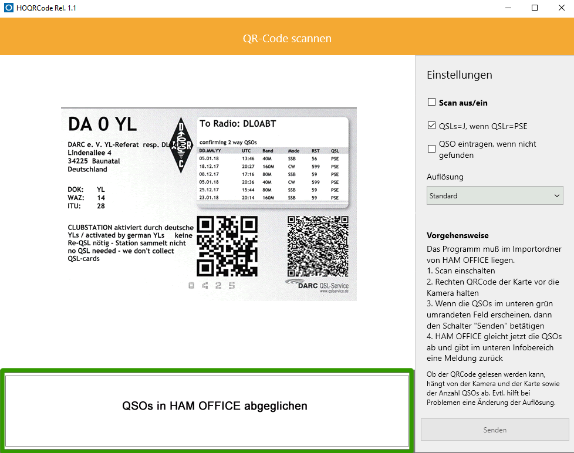The image size is (574, 453).
Task: Click QSO row dated 08.12.17
Action: (269, 174)
